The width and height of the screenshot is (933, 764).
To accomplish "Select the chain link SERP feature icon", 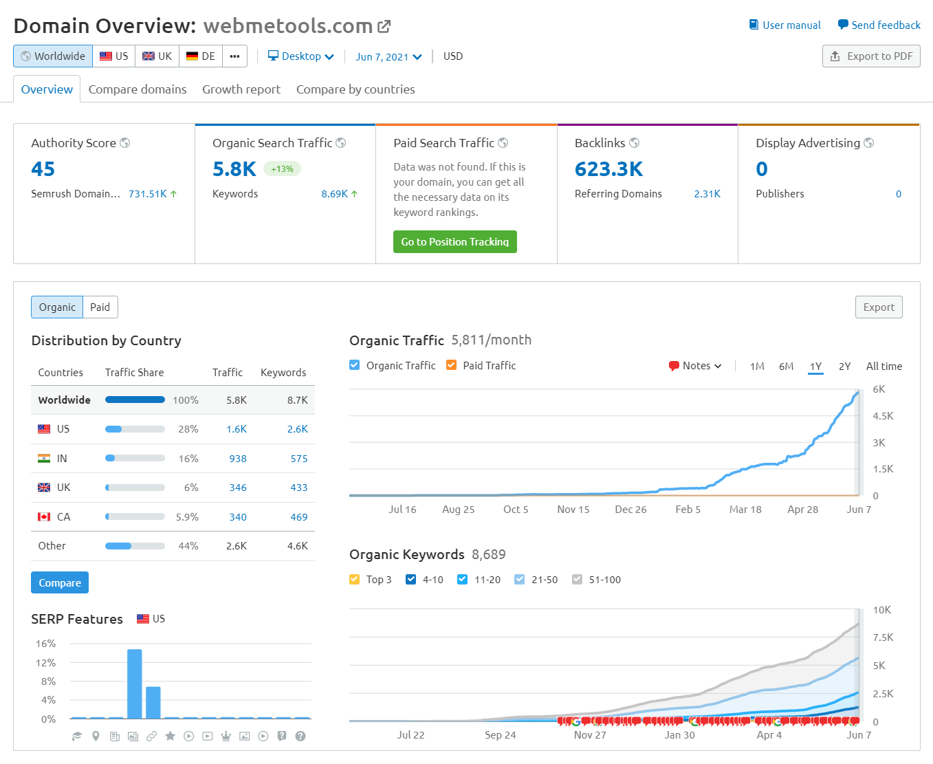I will click(151, 736).
